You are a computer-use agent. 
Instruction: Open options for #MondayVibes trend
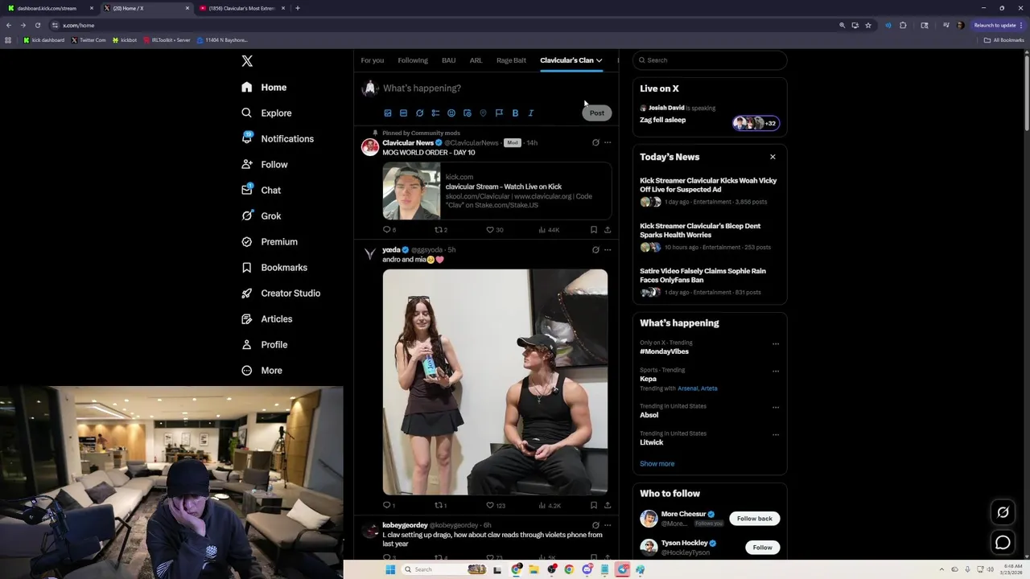[x=776, y=344]
